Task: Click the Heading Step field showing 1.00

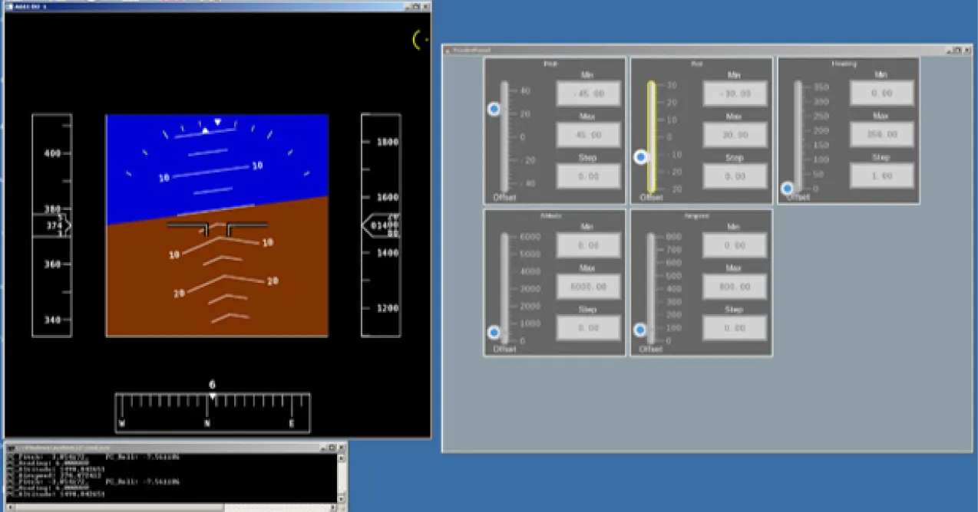Action: click(881, 176)
